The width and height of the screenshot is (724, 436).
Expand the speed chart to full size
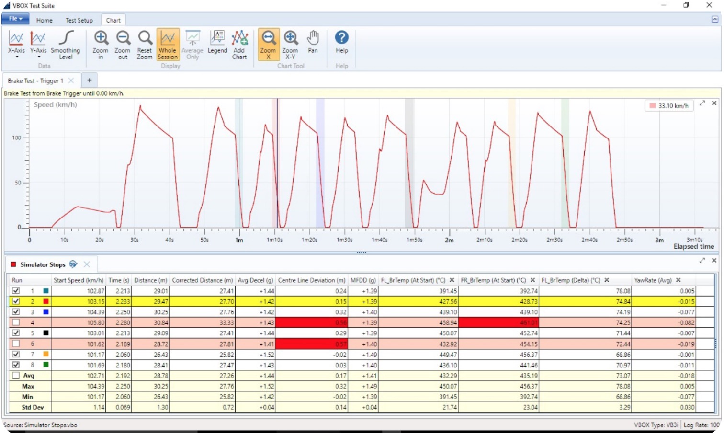(x=702, y=103)
